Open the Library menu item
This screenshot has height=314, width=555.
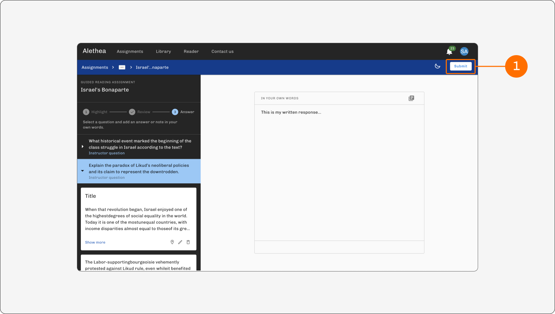pos(163,51)
